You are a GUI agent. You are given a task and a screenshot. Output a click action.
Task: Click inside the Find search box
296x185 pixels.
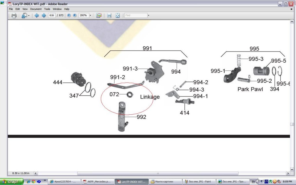[136, 15]
